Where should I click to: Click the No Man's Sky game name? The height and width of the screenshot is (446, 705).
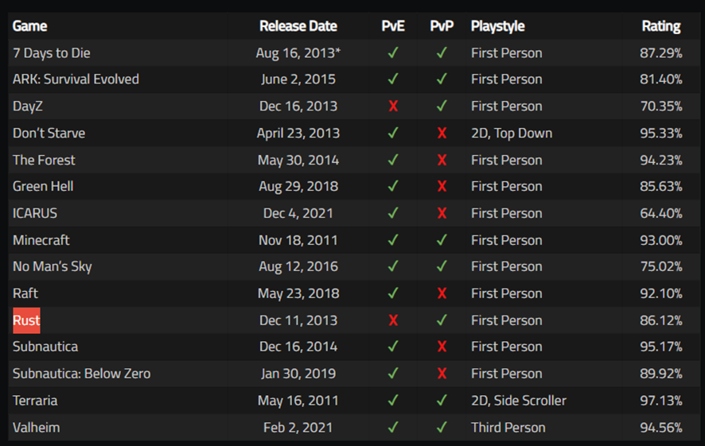click(53, 266)
